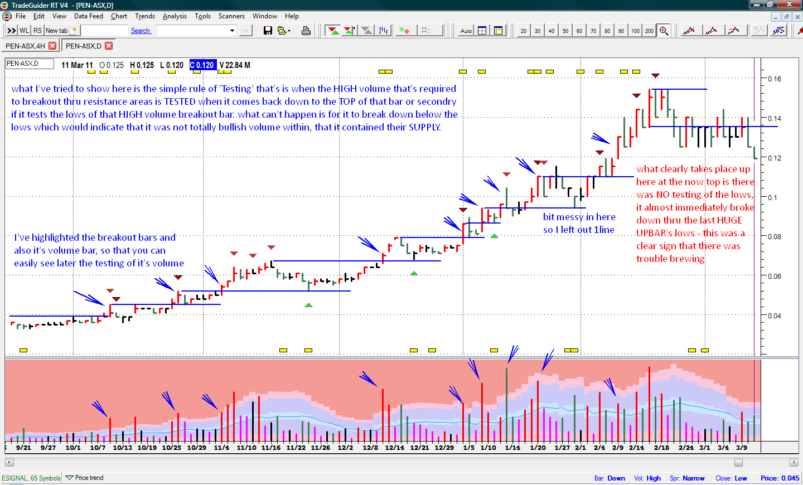Click the blue dashed trend chart icon

pos(778,31)
